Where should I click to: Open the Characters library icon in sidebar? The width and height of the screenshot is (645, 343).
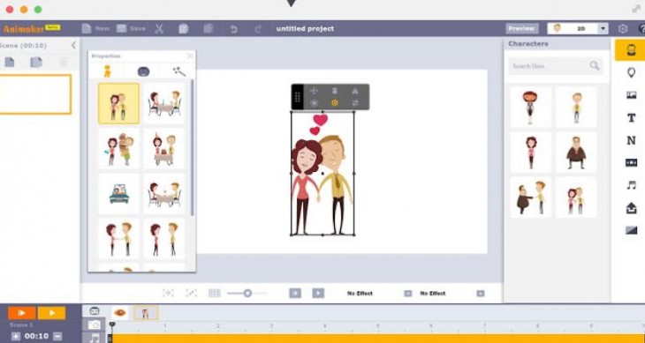click(x=630, y=50)
